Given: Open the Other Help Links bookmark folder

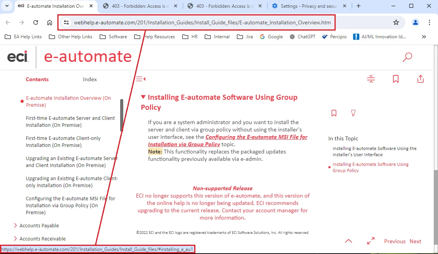Looking at the screenshot, I should 71,37.
